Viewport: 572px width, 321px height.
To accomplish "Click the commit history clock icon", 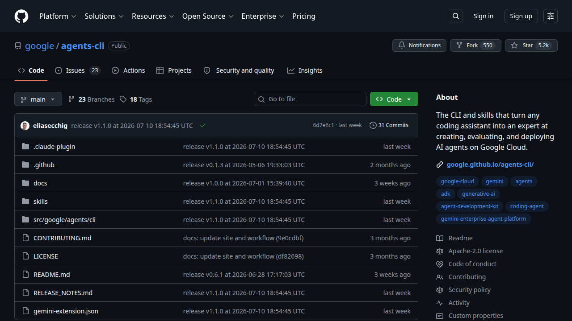I will pyautogui.click(x=373, y=125).
